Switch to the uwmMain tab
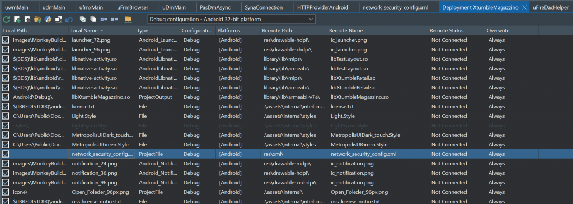 tap(16, 7)
